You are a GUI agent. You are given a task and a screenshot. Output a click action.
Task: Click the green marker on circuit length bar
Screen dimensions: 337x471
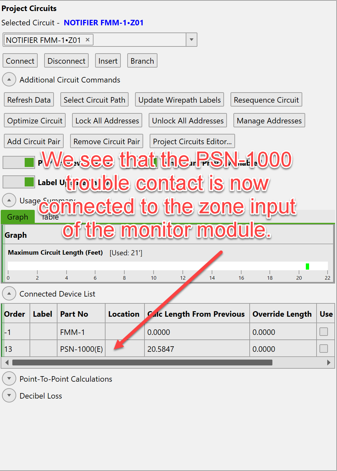pos(307,266)
